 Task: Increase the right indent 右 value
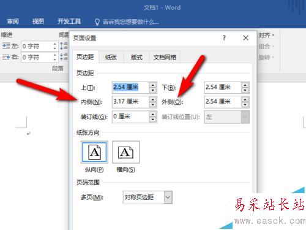pos(54,55)
